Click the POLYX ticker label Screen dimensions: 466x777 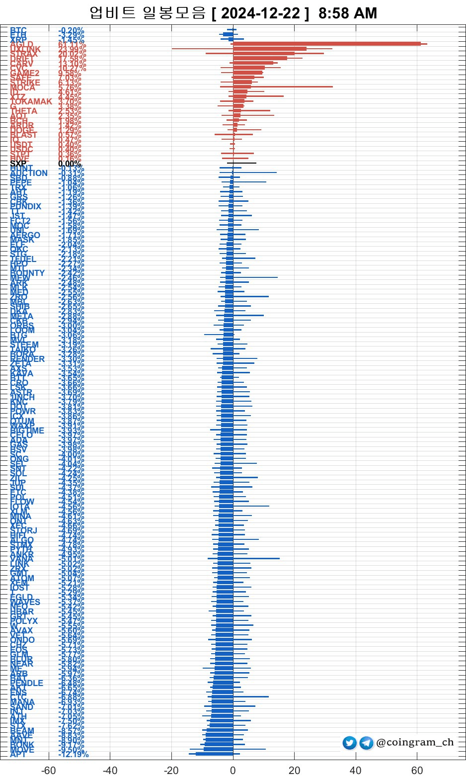(x=24, y=621)
